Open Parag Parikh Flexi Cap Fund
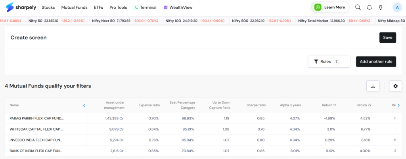The image size is (406, 159). coord(36,119)
